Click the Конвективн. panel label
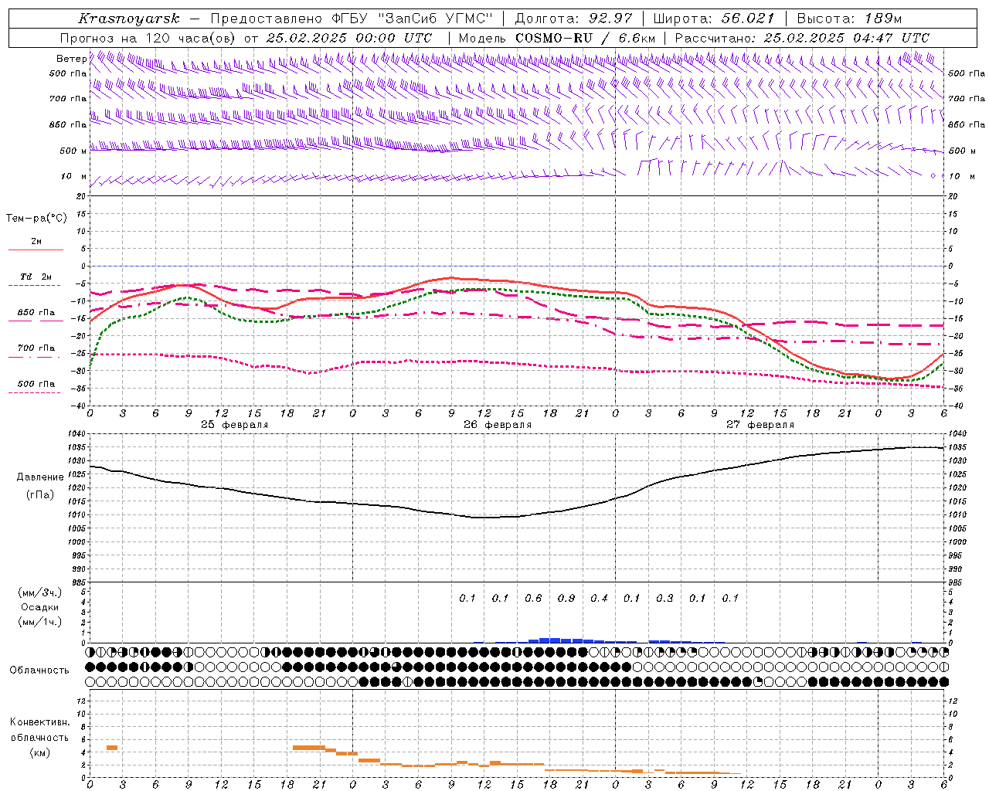The height and width of the screenshot is (791, 989). [x=39, y=722]
